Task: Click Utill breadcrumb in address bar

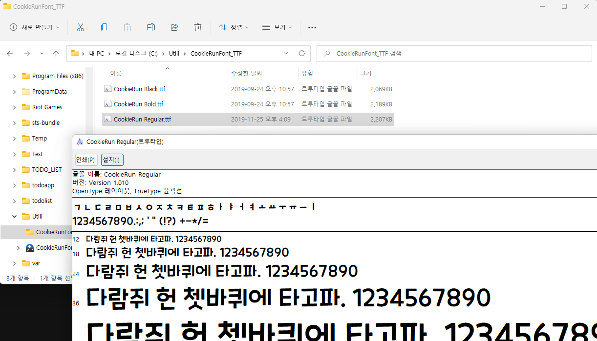Action: [174, 54]
